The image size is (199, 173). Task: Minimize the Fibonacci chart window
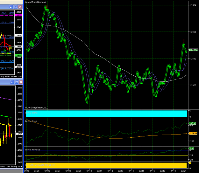[11, 7]
